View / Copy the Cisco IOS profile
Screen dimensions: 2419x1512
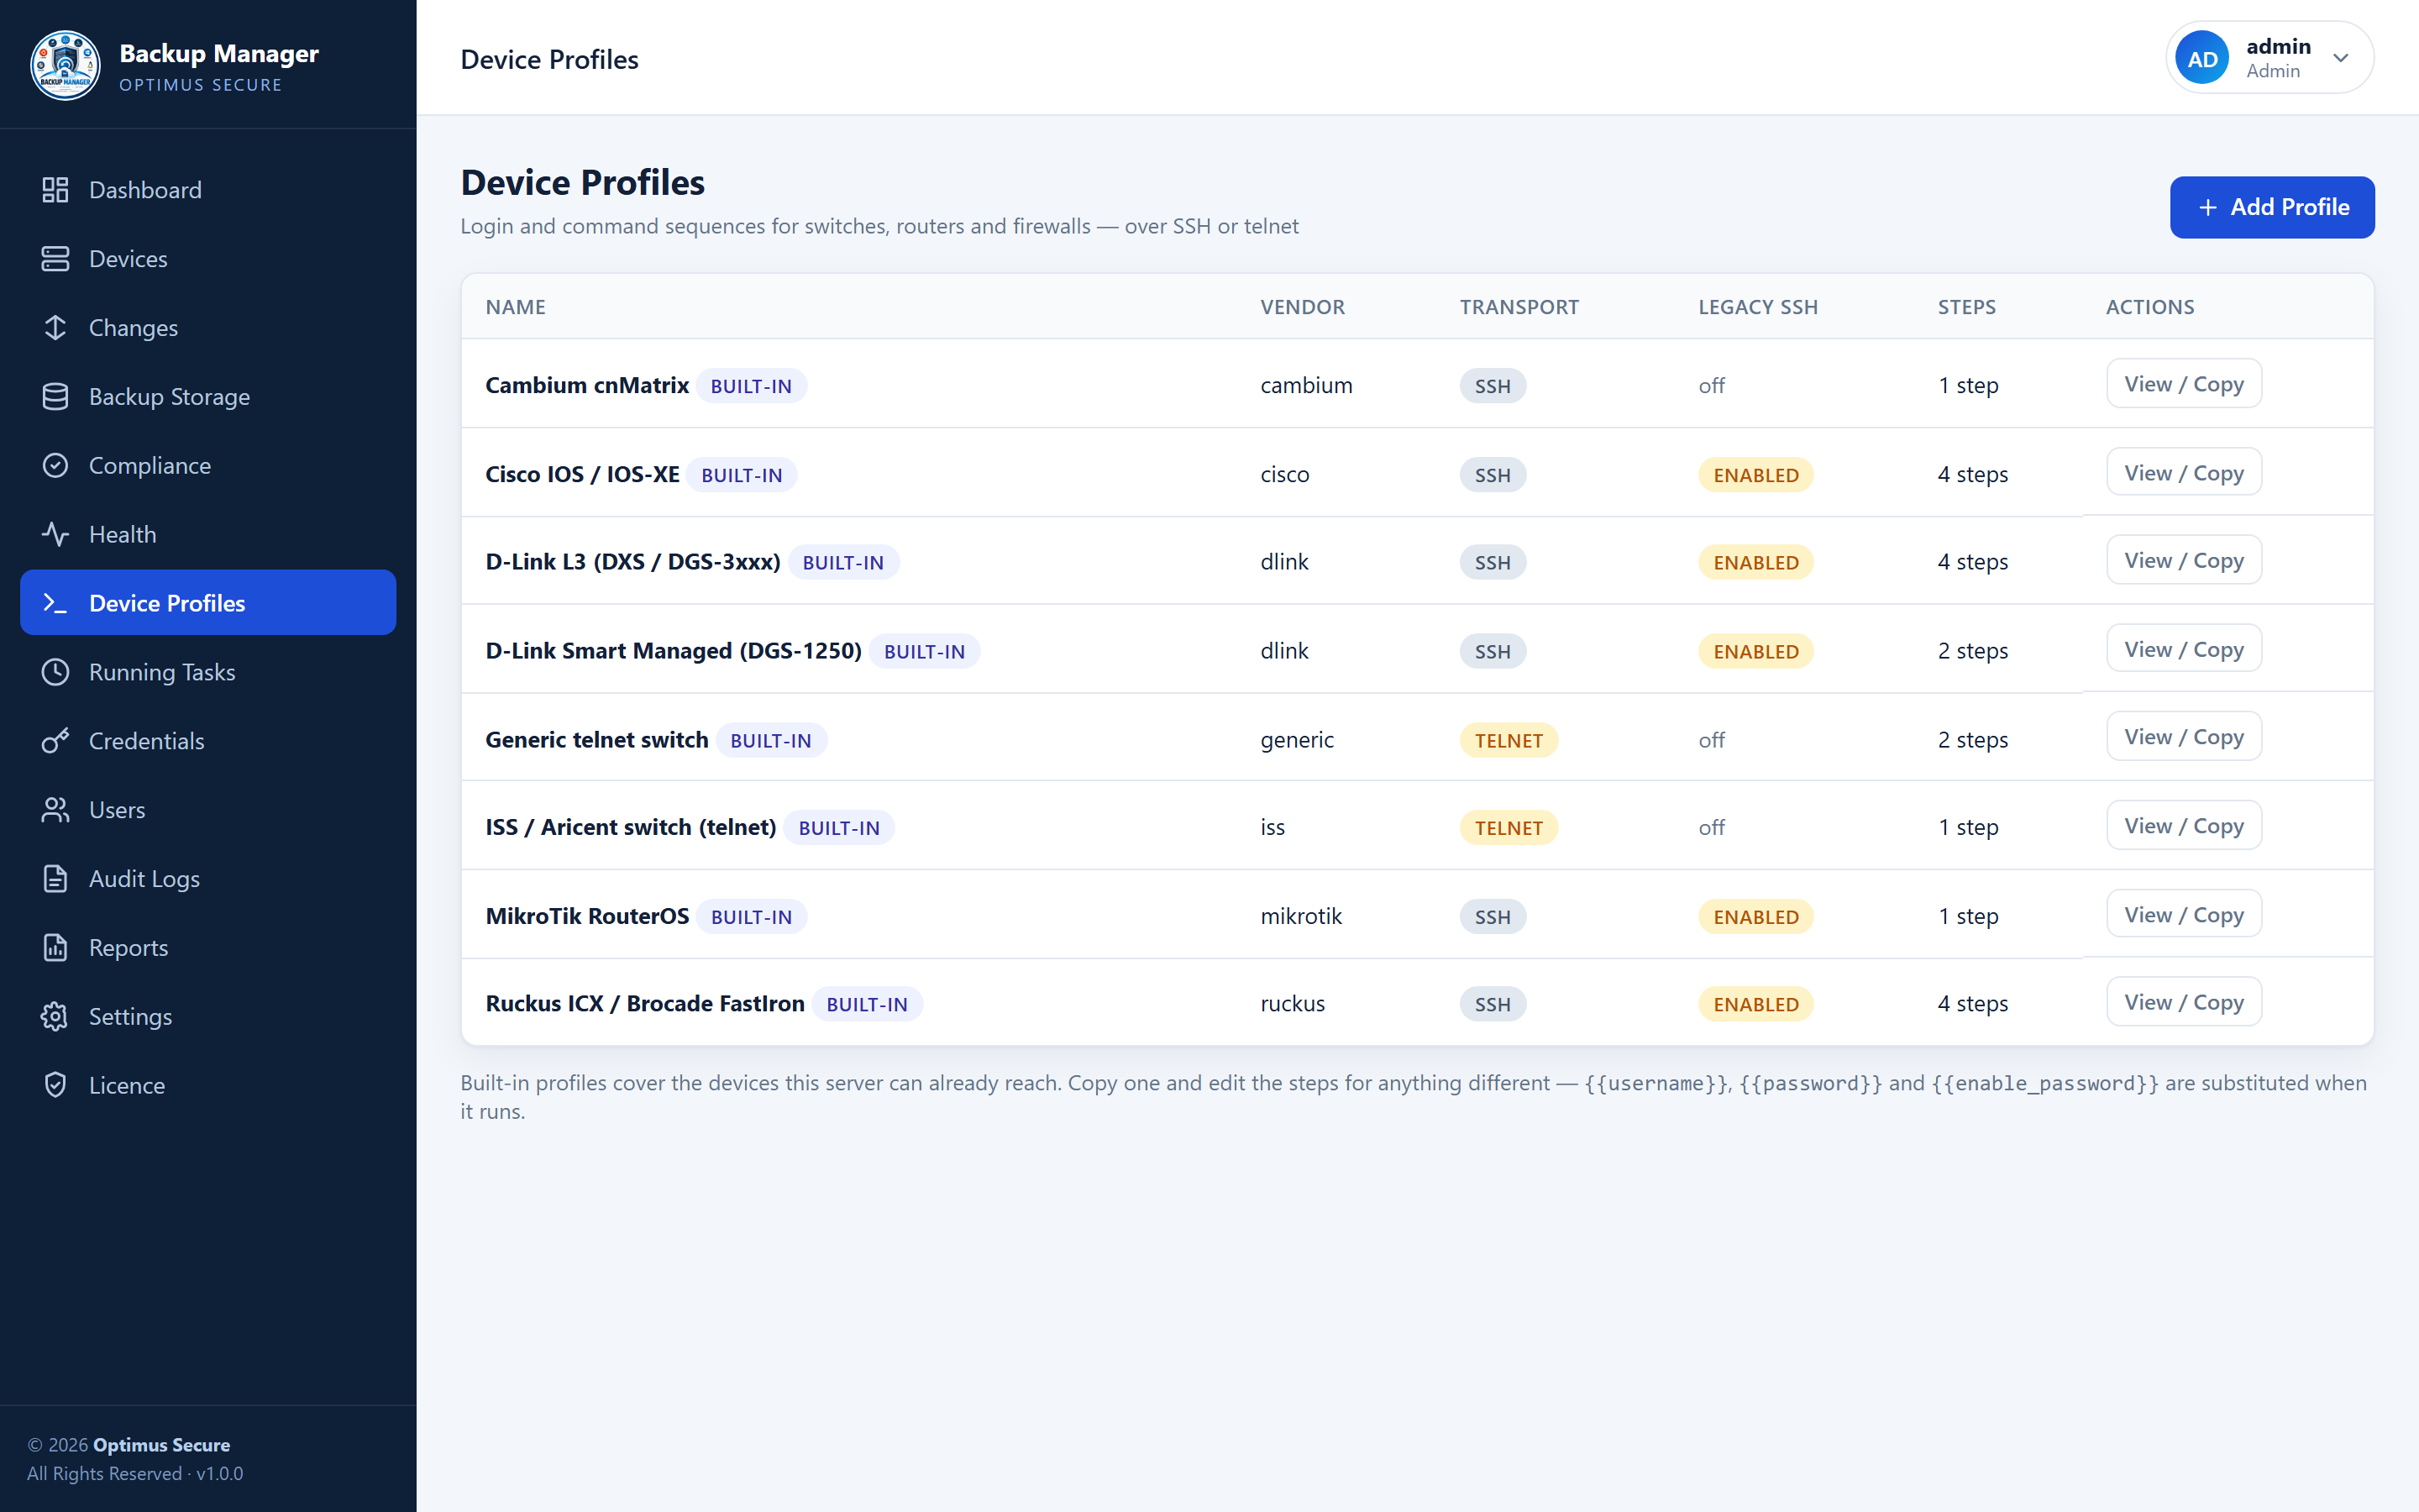2183,473
